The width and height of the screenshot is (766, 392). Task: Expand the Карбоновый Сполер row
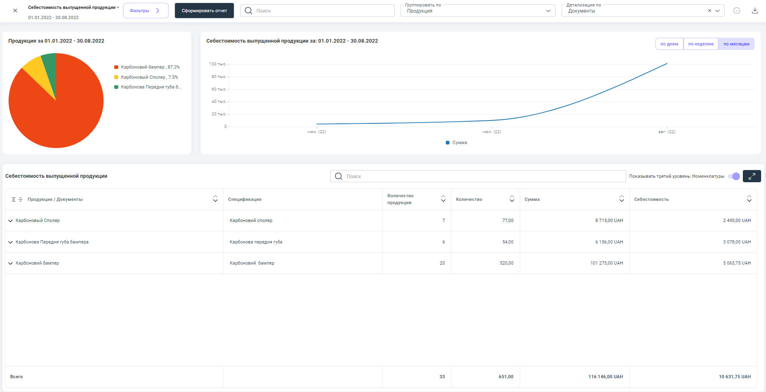point(11,221)
